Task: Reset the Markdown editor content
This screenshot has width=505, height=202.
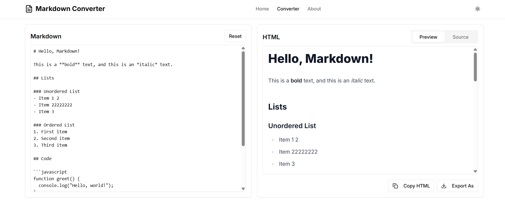Action: pos(235,36)
